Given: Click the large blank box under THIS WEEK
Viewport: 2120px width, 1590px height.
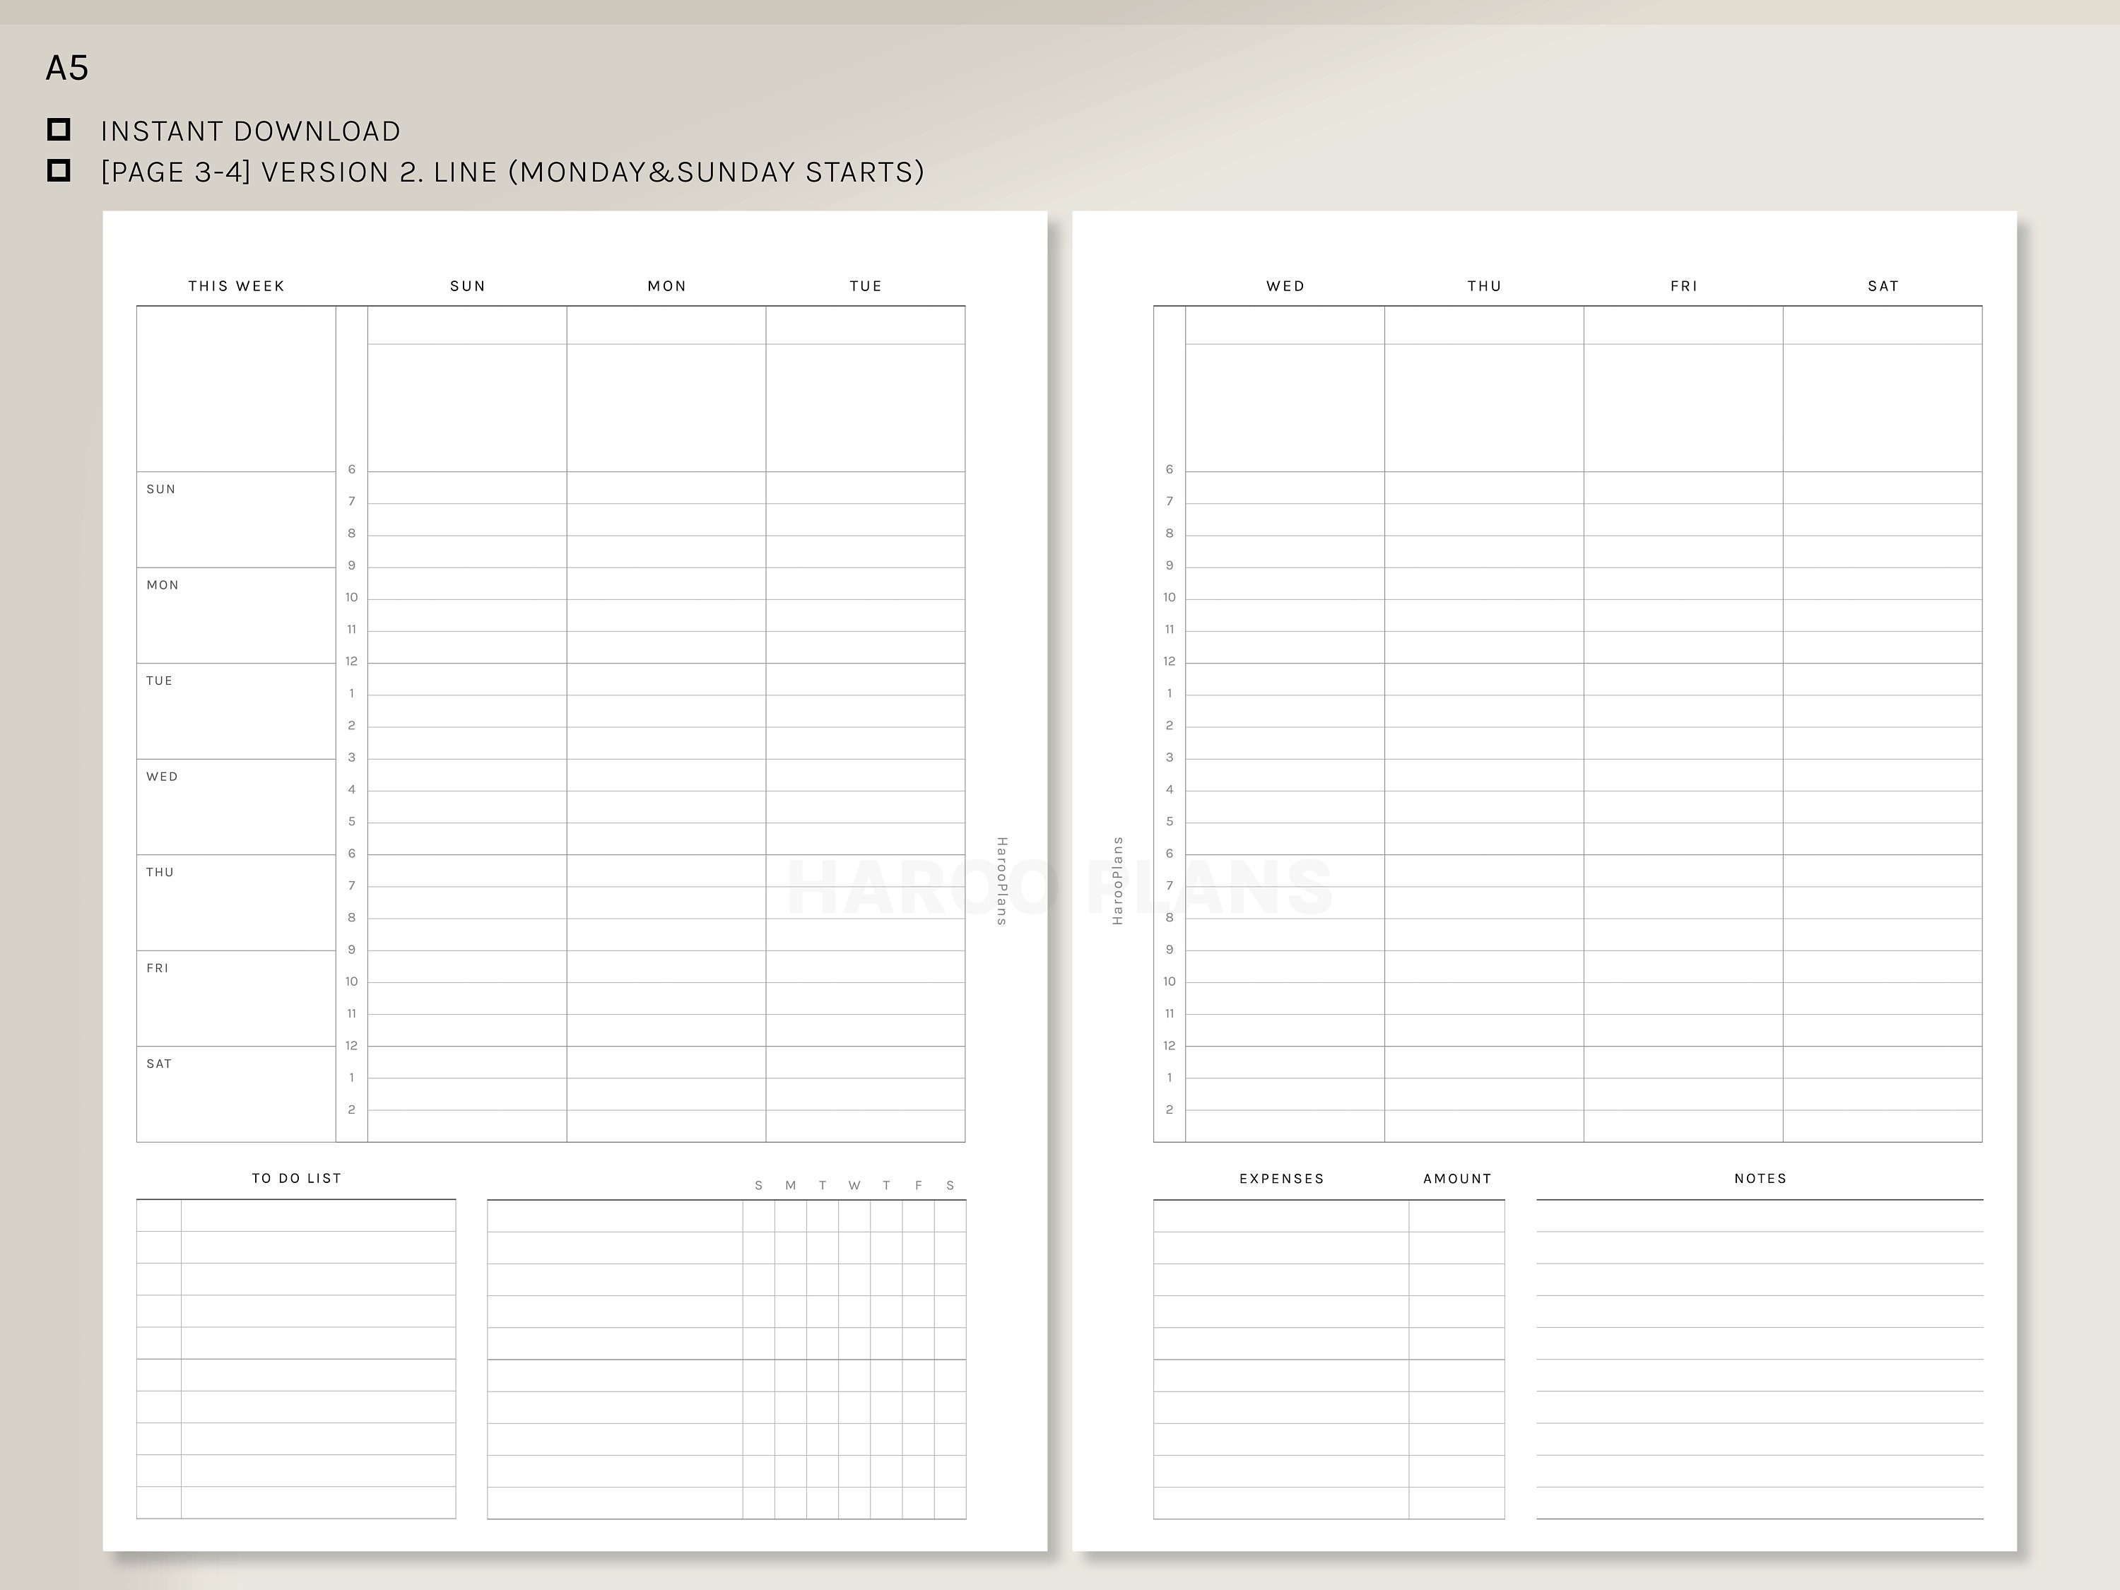Looking at the screenshot, I should tap(236, 388).
